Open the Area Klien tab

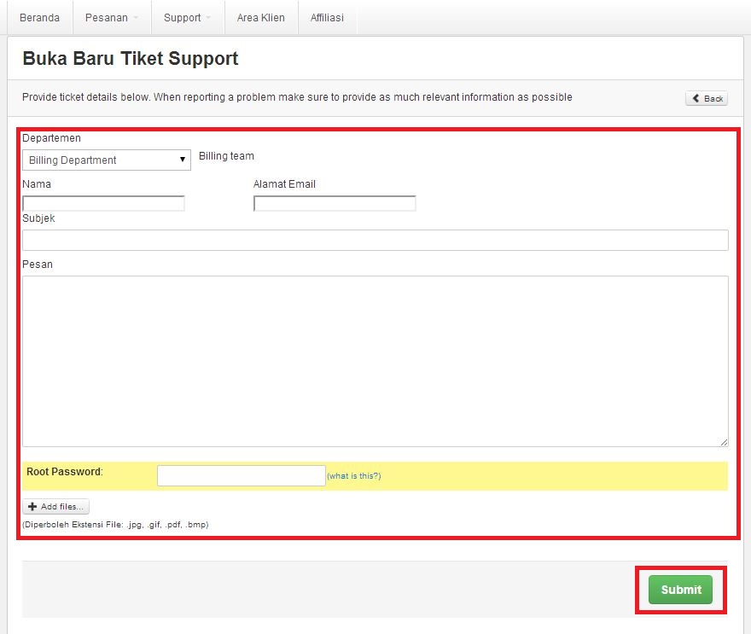(260, 16)
